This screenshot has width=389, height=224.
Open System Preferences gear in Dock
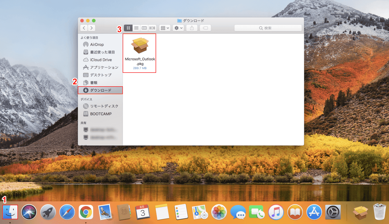coord(333,212)
